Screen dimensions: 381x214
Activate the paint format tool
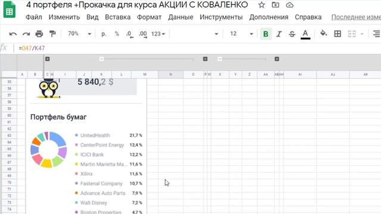coord(52,34)
